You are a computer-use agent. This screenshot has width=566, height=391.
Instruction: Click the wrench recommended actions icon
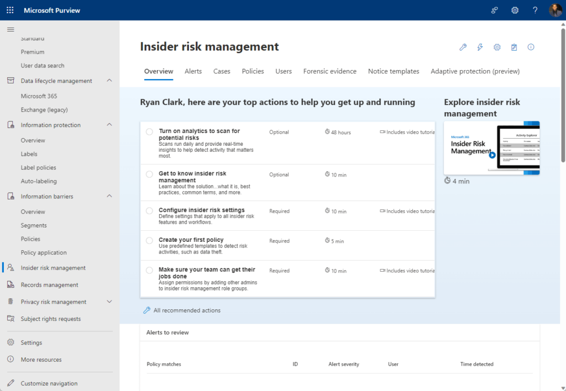point(463,47)
